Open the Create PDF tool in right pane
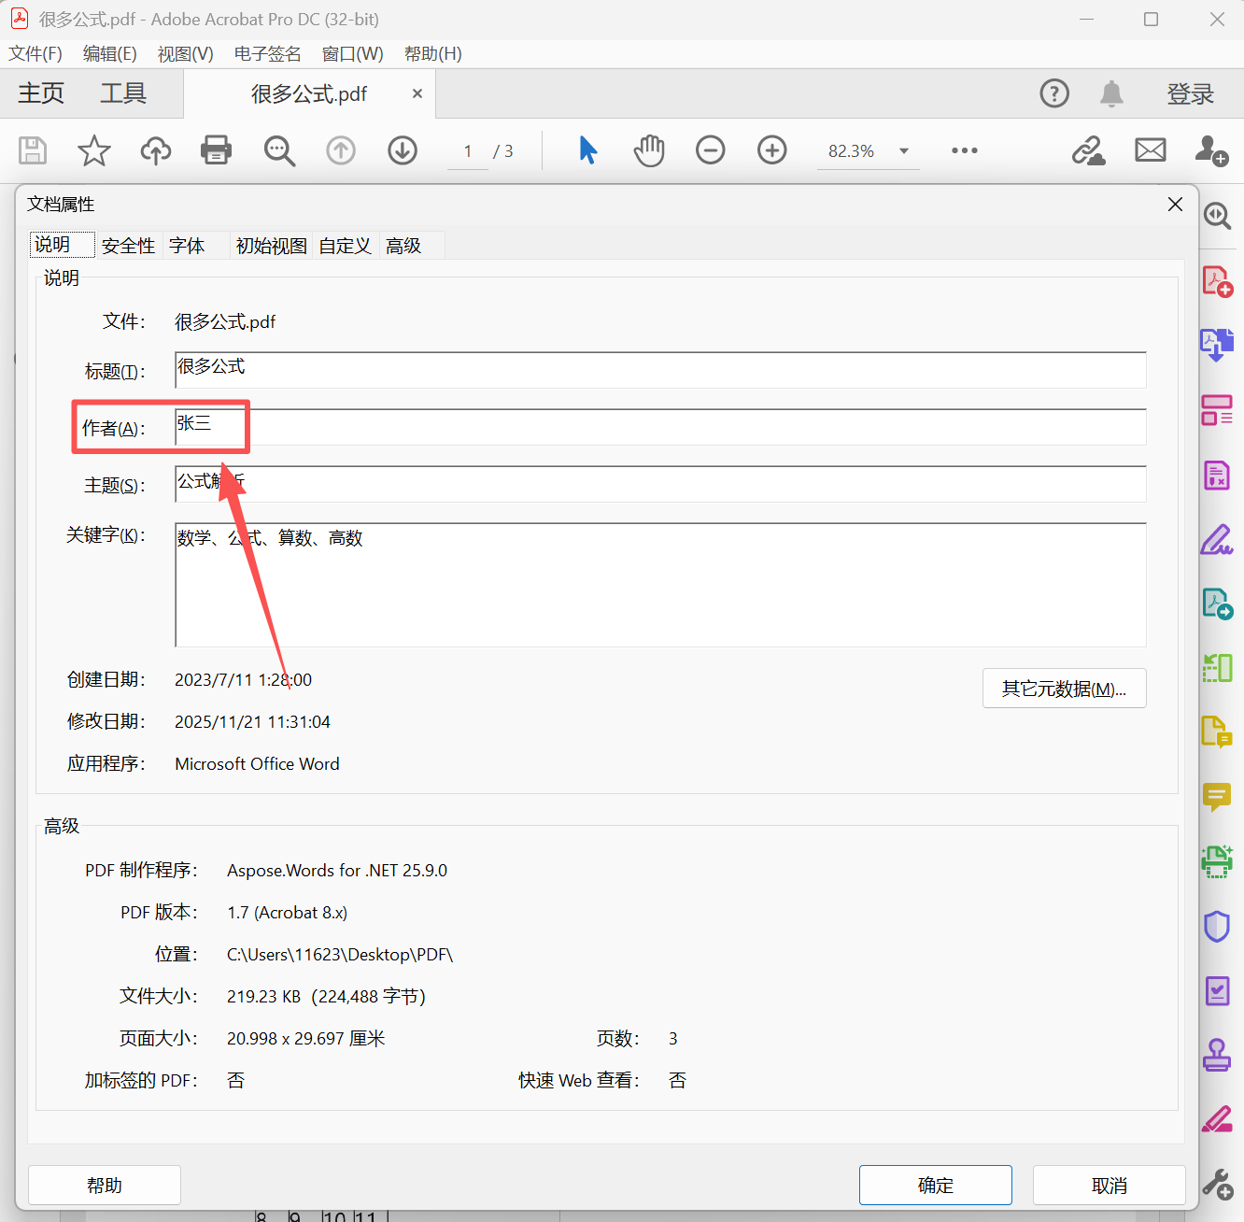 (x=1217, y=279)
